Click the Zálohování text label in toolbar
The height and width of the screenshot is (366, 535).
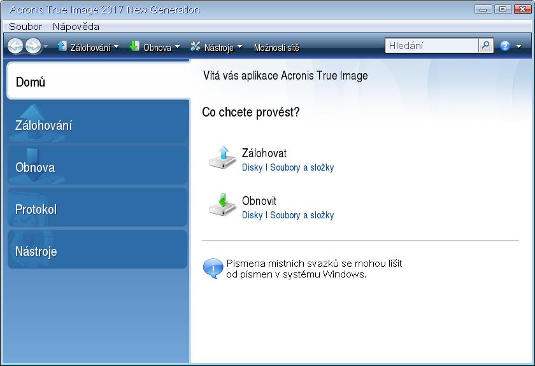90,48
